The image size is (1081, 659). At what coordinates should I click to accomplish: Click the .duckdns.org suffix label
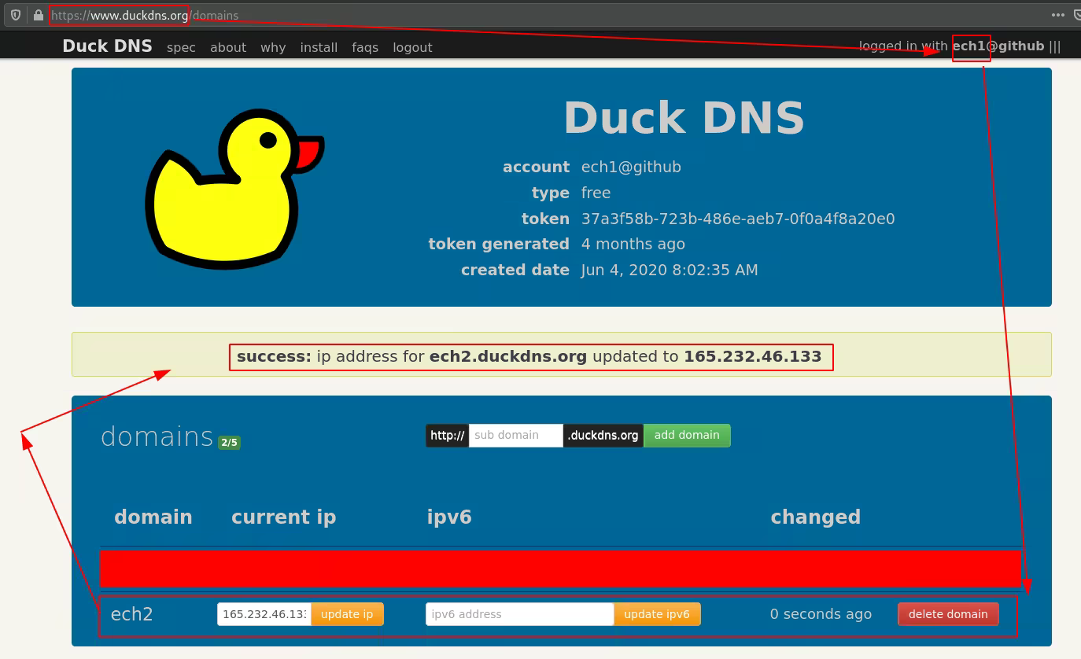(x=603, y=435)
